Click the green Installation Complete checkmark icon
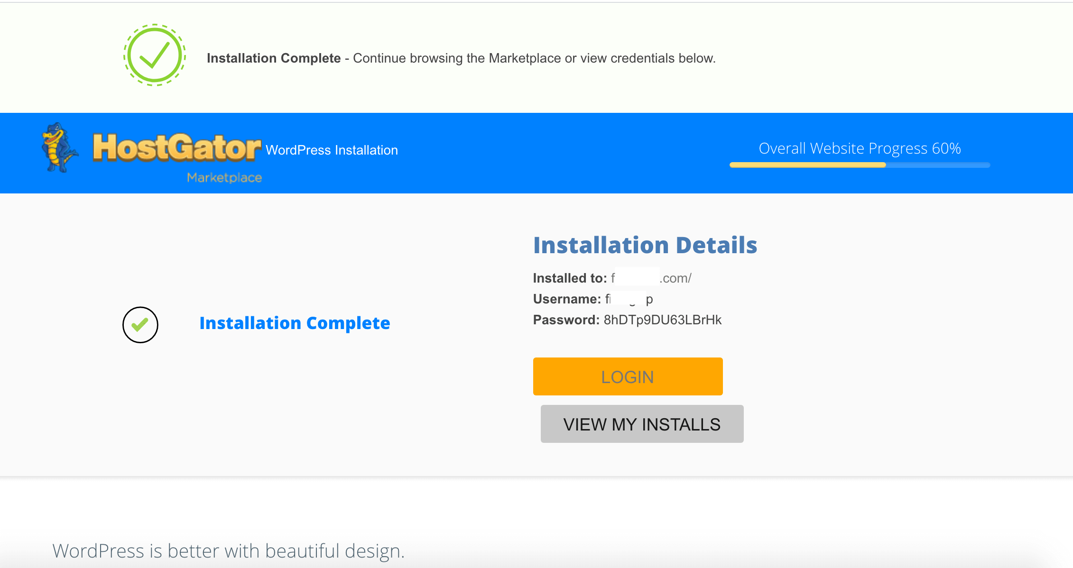1073x568 pixels. (x=154, y=55)
